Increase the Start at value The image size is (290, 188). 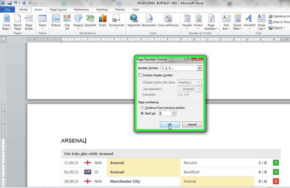pos(174,112)
